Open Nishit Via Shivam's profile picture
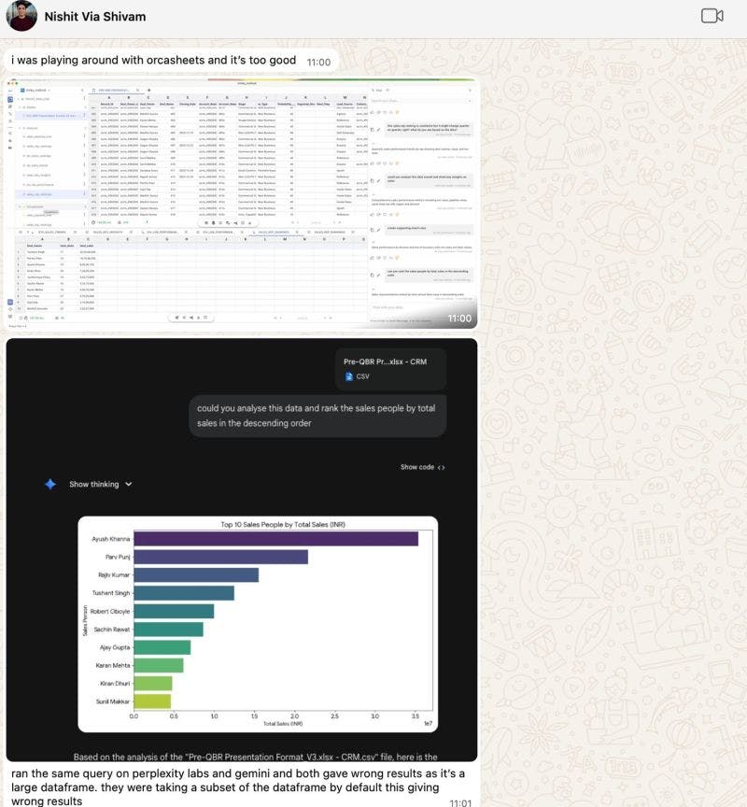747x807 pixels. click(21, 16)
